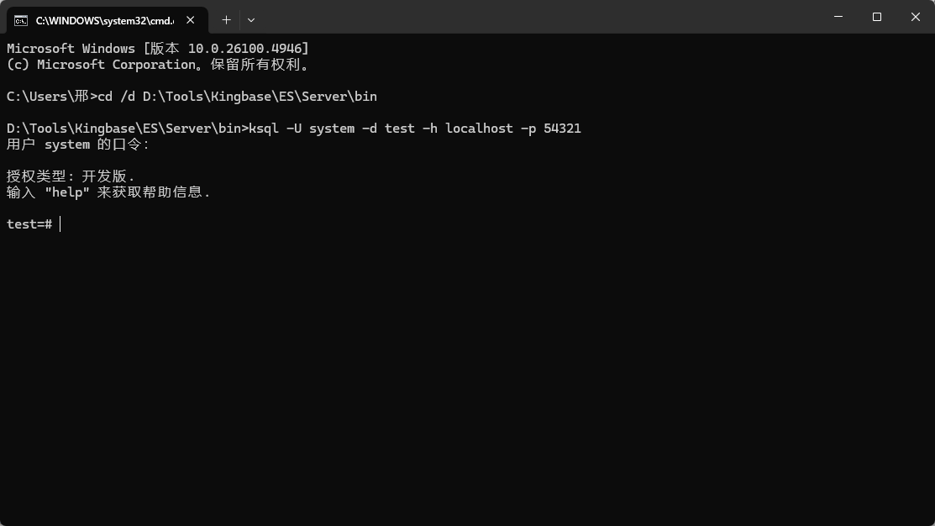Click the "授权类型: 开发版" license line
Screen dimensions: 935x526
coord(71,176)
